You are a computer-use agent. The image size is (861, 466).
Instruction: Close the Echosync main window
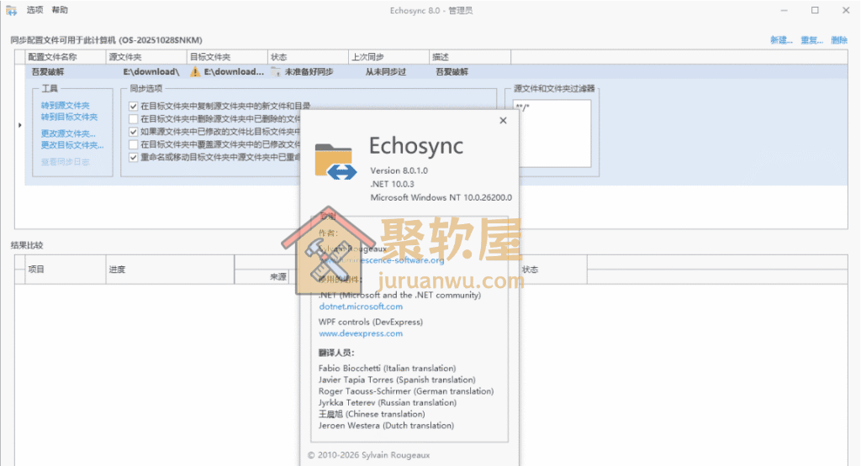(x=846, y=10)
